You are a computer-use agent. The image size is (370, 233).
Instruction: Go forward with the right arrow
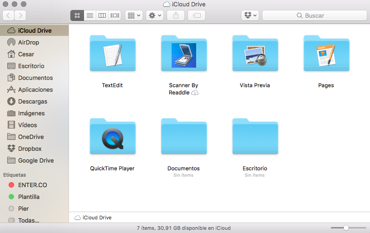pos(20,15)
